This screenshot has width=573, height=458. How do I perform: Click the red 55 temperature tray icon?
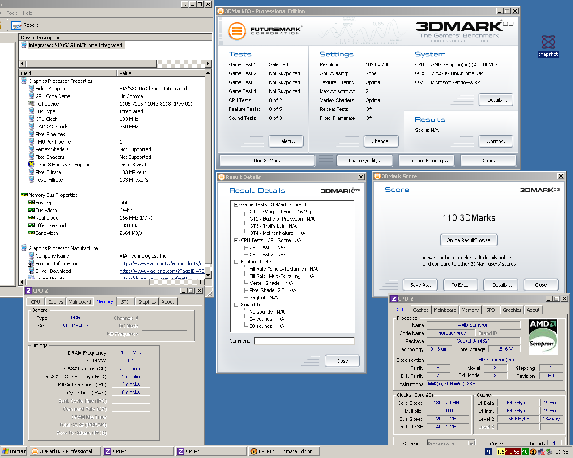coord(517,452)
